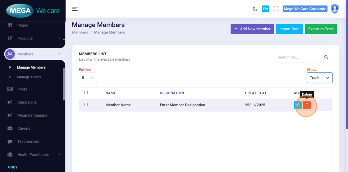Collapse the Members sidebar section
This screenshot has height=172, width=348.
tap(59, 54)
